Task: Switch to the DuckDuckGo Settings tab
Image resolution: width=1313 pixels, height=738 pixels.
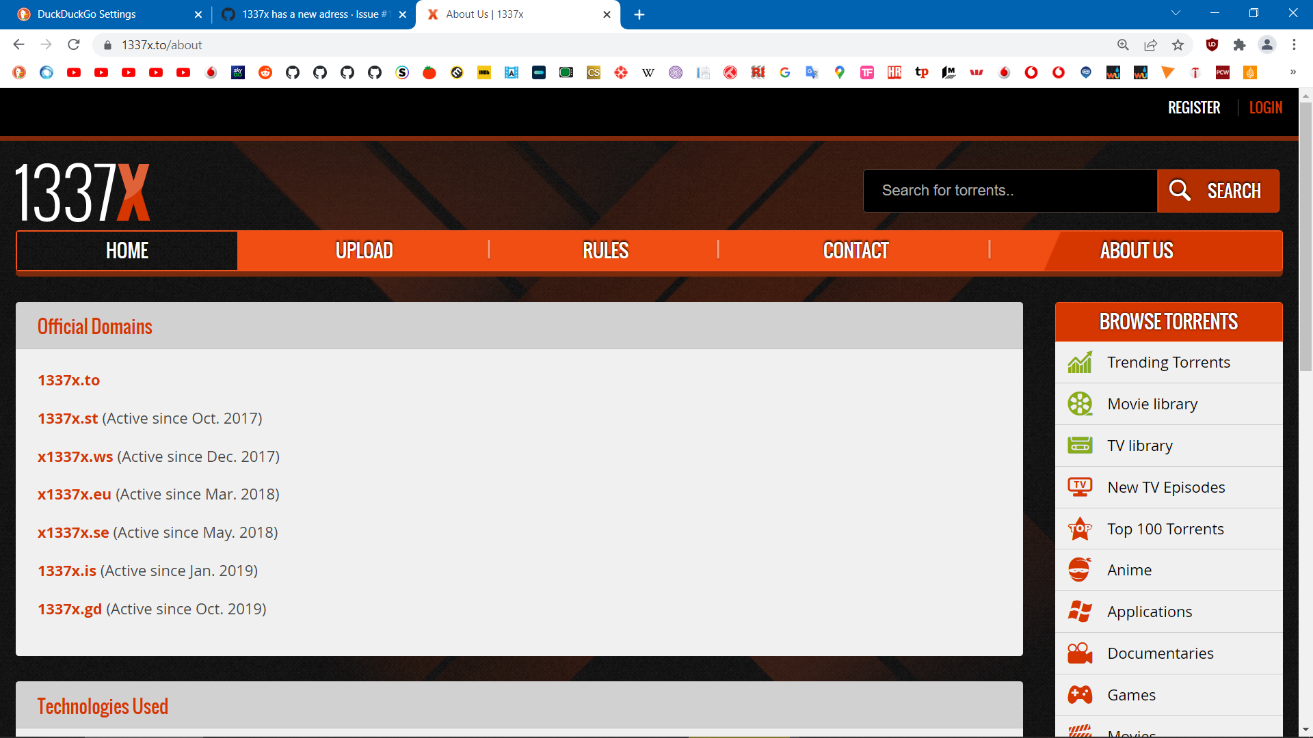Action: point(87,14)
